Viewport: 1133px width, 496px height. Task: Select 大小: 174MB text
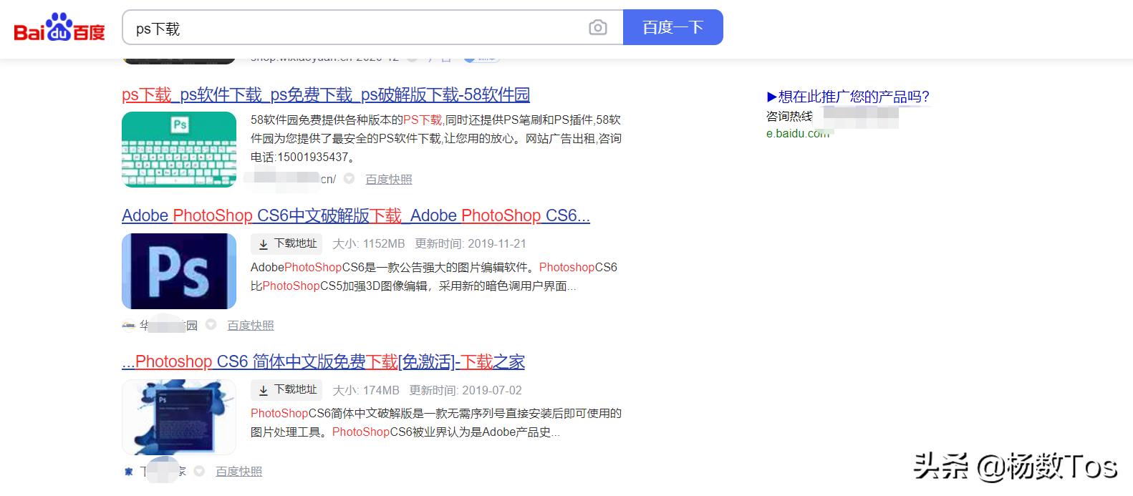[x=366, y=390]
